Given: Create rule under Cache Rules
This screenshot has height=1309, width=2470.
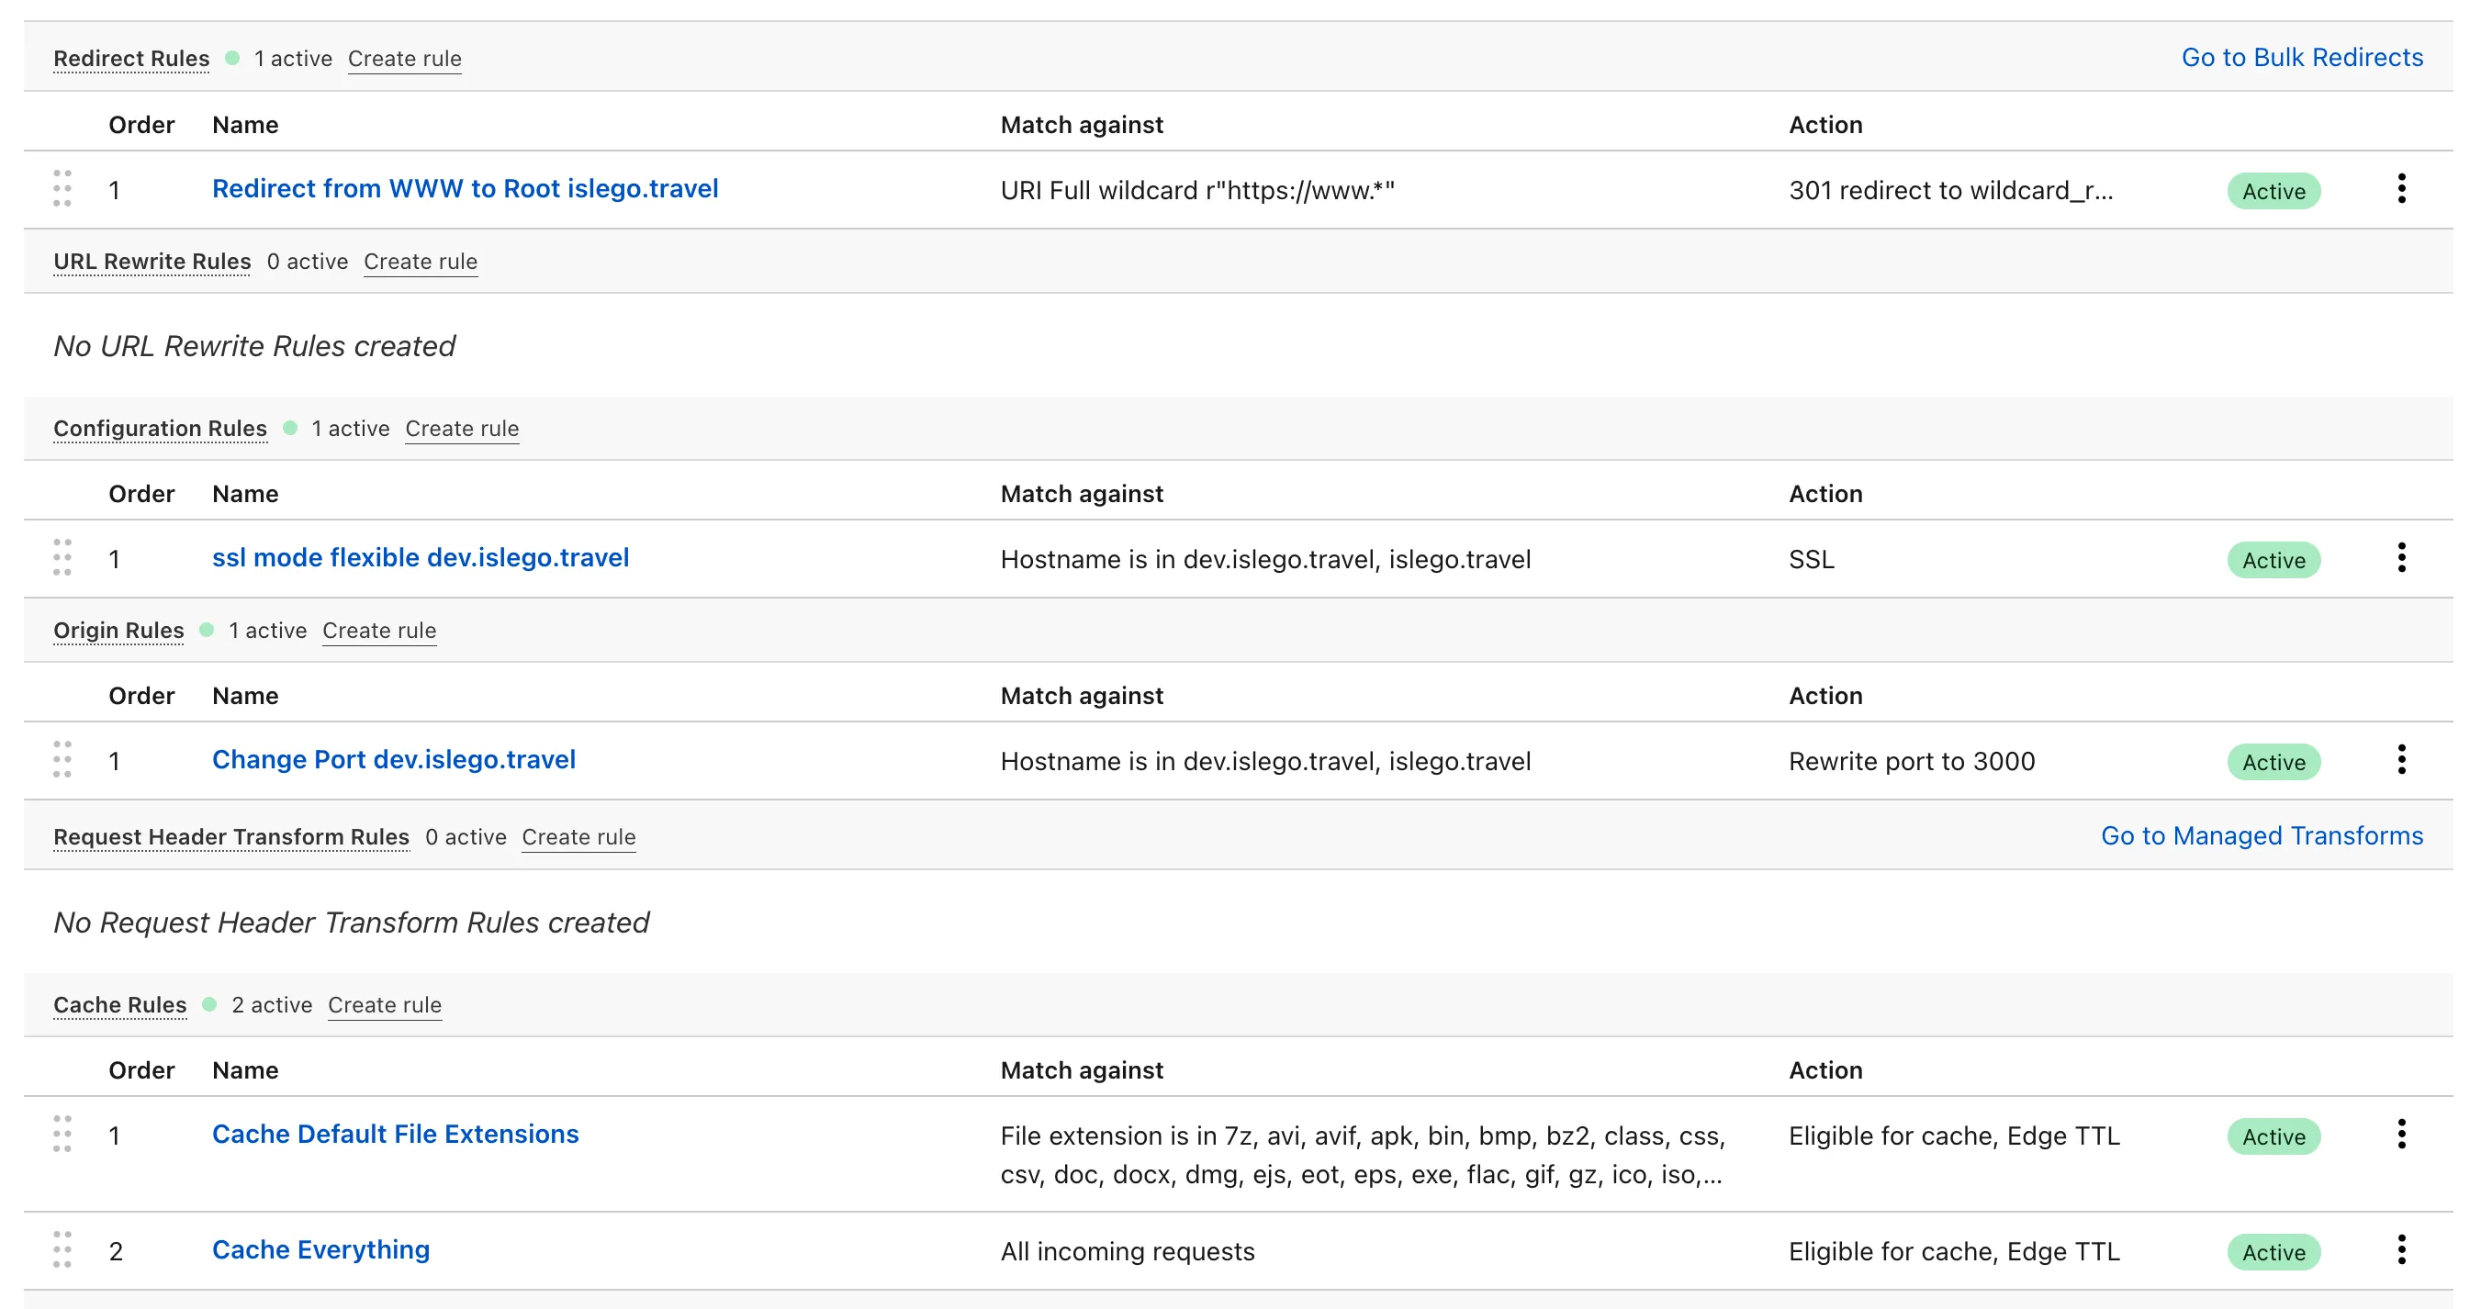Looking at the screenshot, I should pos(385,1005).
